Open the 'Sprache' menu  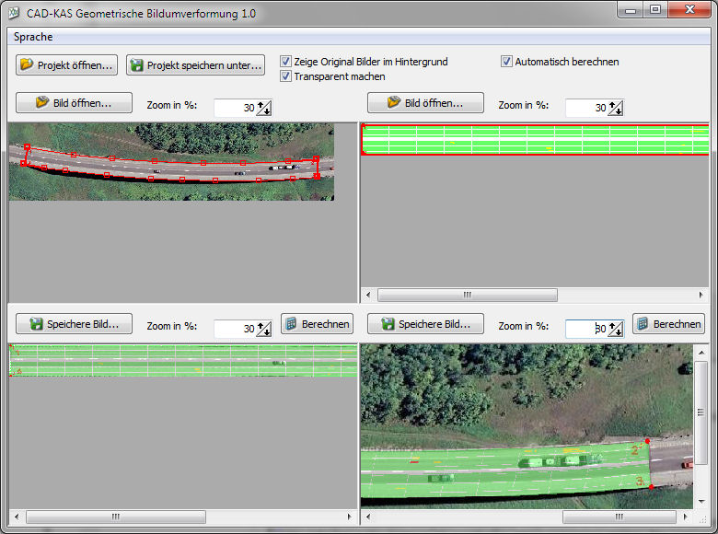click(33, 37)
